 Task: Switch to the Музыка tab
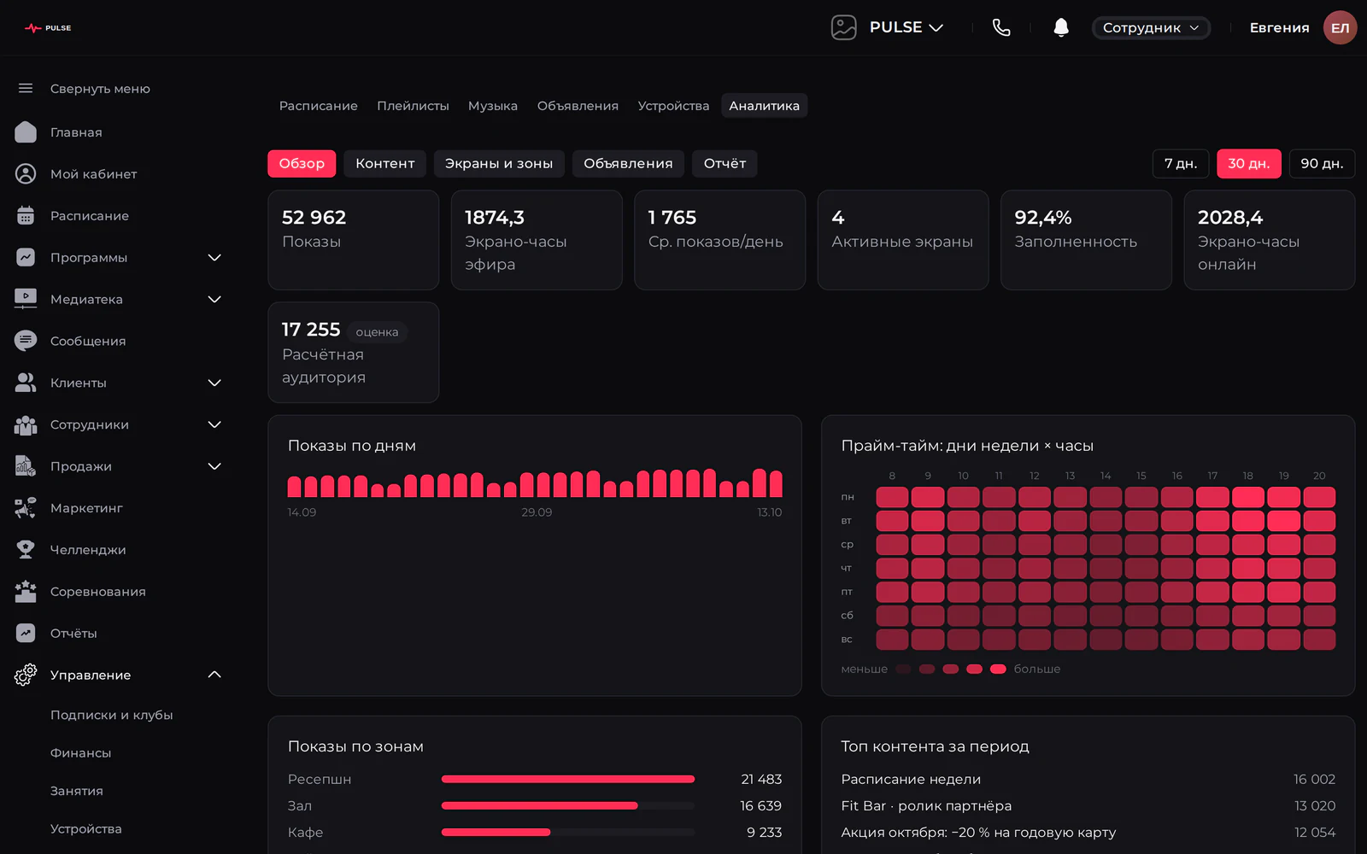(492, 106)
